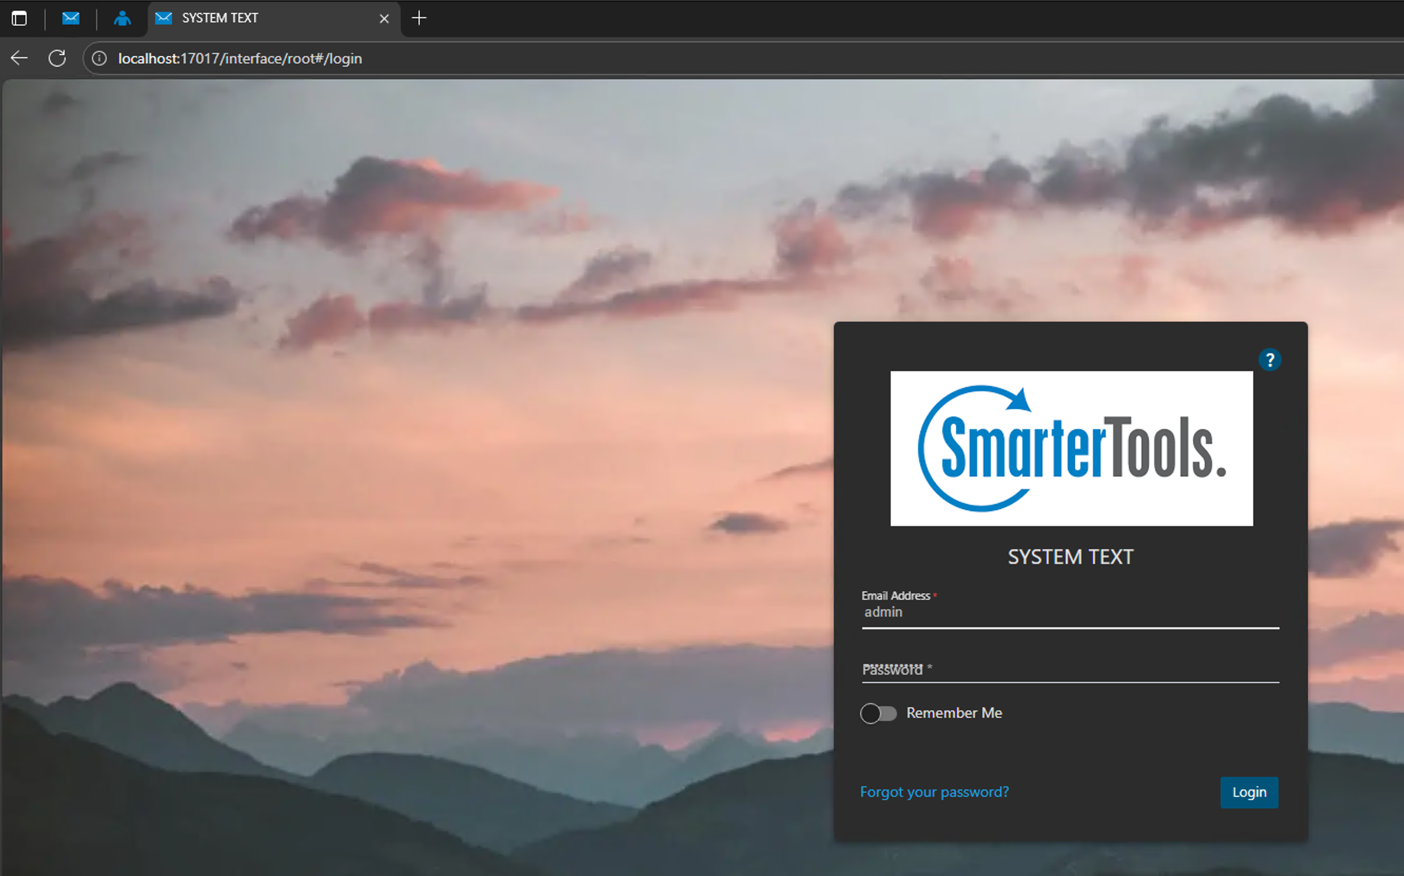The image size is (1404, 876).
Task: Close the SYSTEM TEXT tab
Action: (384, 18)
